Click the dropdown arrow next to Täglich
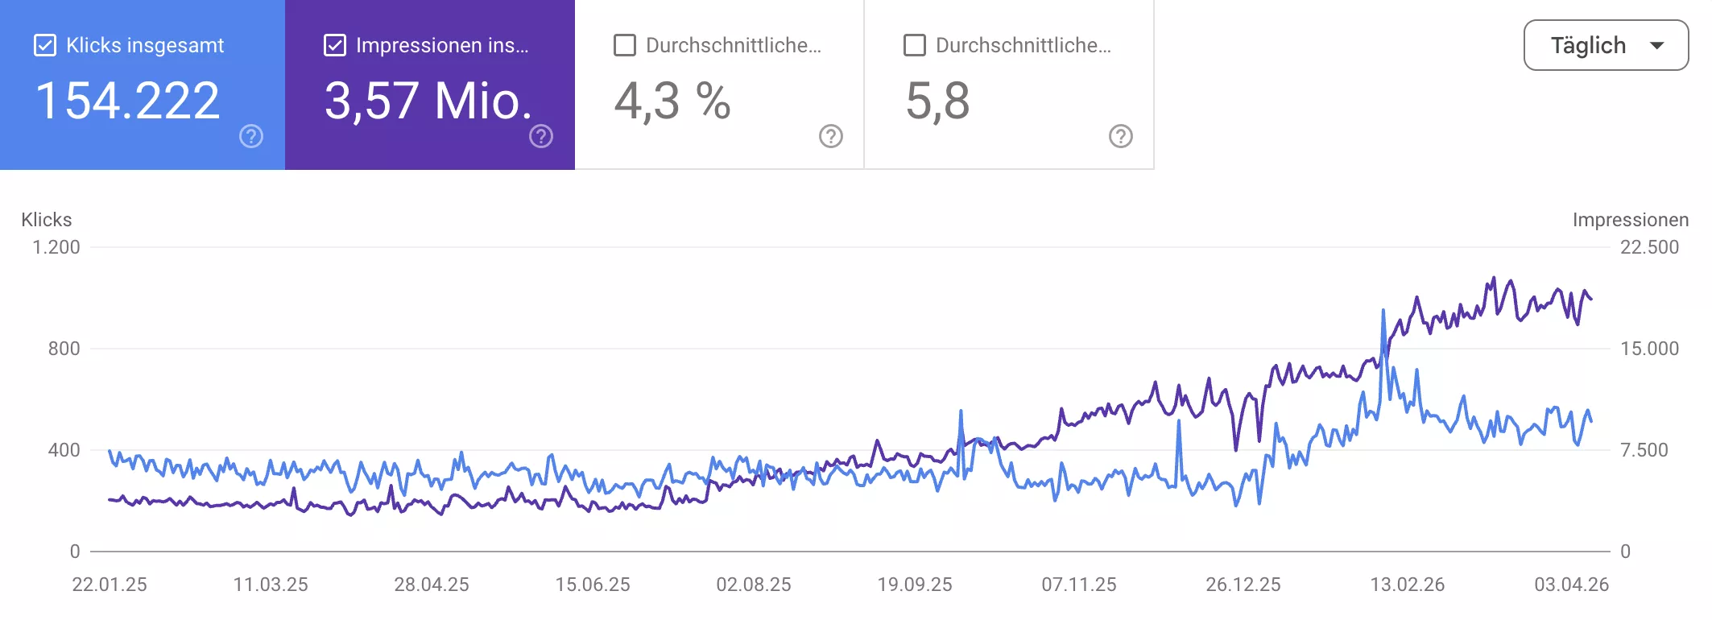1712x620 pixels. coord(1656,45)
